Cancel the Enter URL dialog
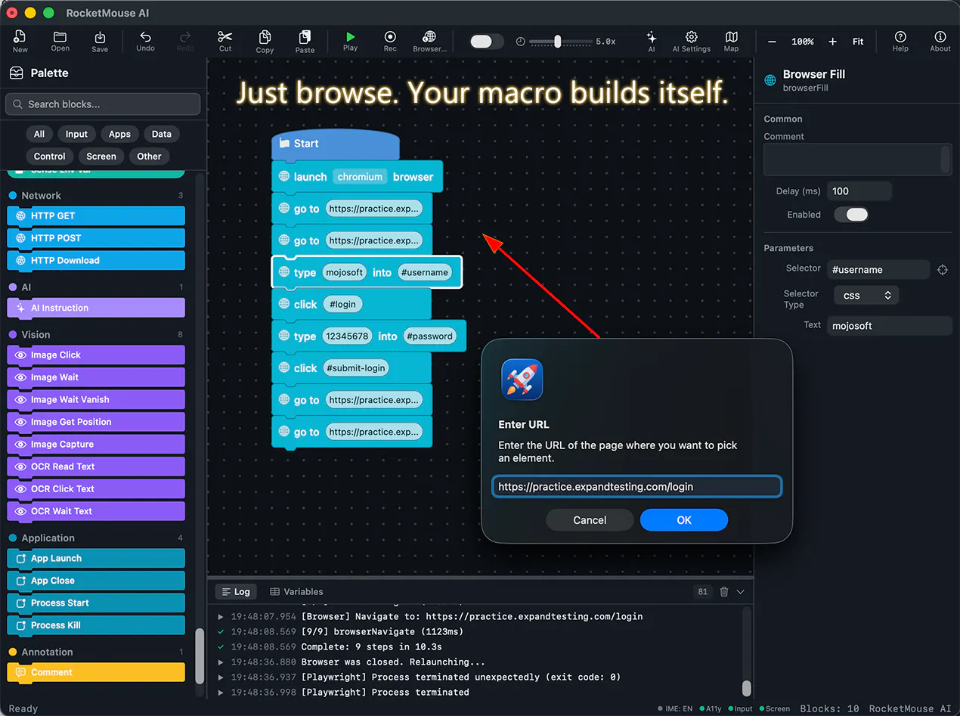960x716 pixels. [x=590, y=520]
